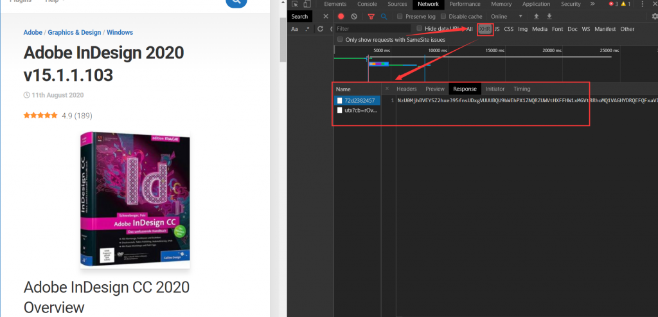Click the InDesign CC box cover image

coord(135,201)
